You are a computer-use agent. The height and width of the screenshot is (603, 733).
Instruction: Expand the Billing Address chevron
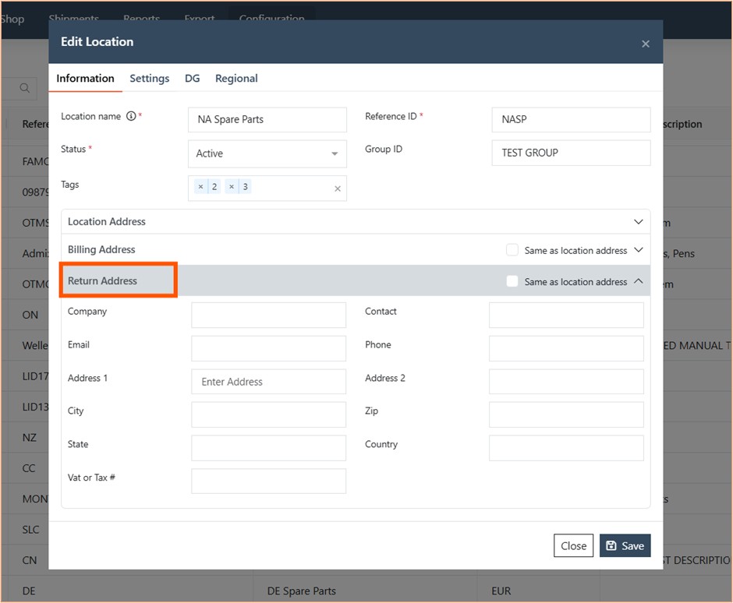click(x=638, y=250)
